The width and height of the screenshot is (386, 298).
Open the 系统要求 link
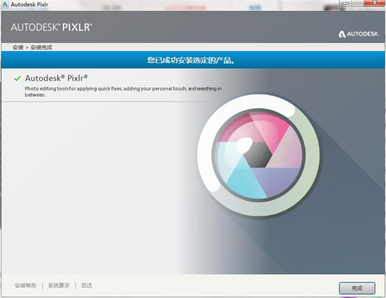[59, 285]
